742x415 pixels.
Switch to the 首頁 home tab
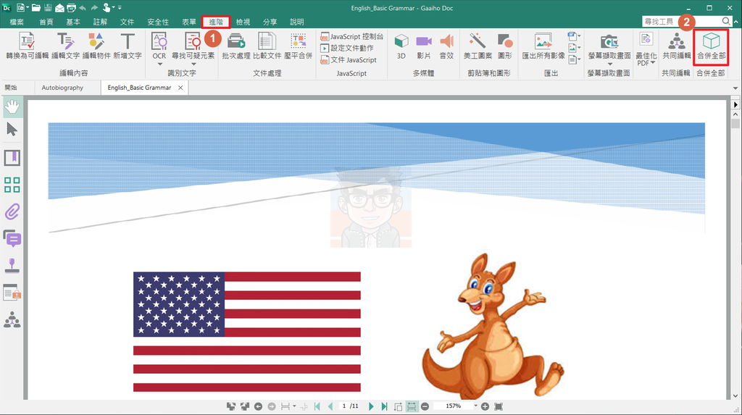(46, 22)
